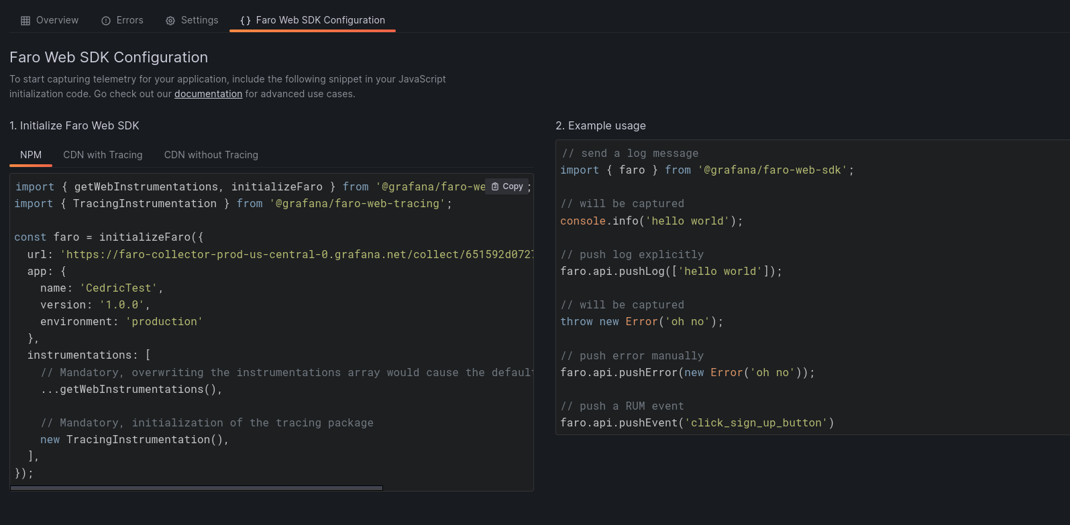
Task: Click the Settings gear icon
Action: [x=170, y=21]
